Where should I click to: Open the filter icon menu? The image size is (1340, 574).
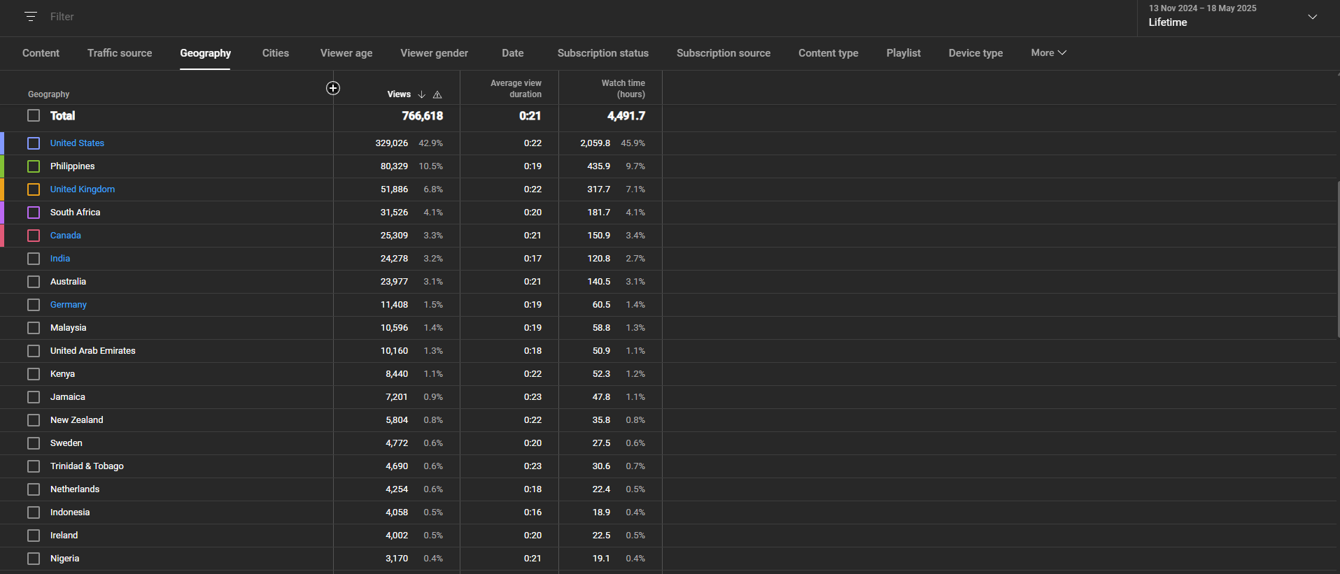pyautogui.click(x=31, y=16)
